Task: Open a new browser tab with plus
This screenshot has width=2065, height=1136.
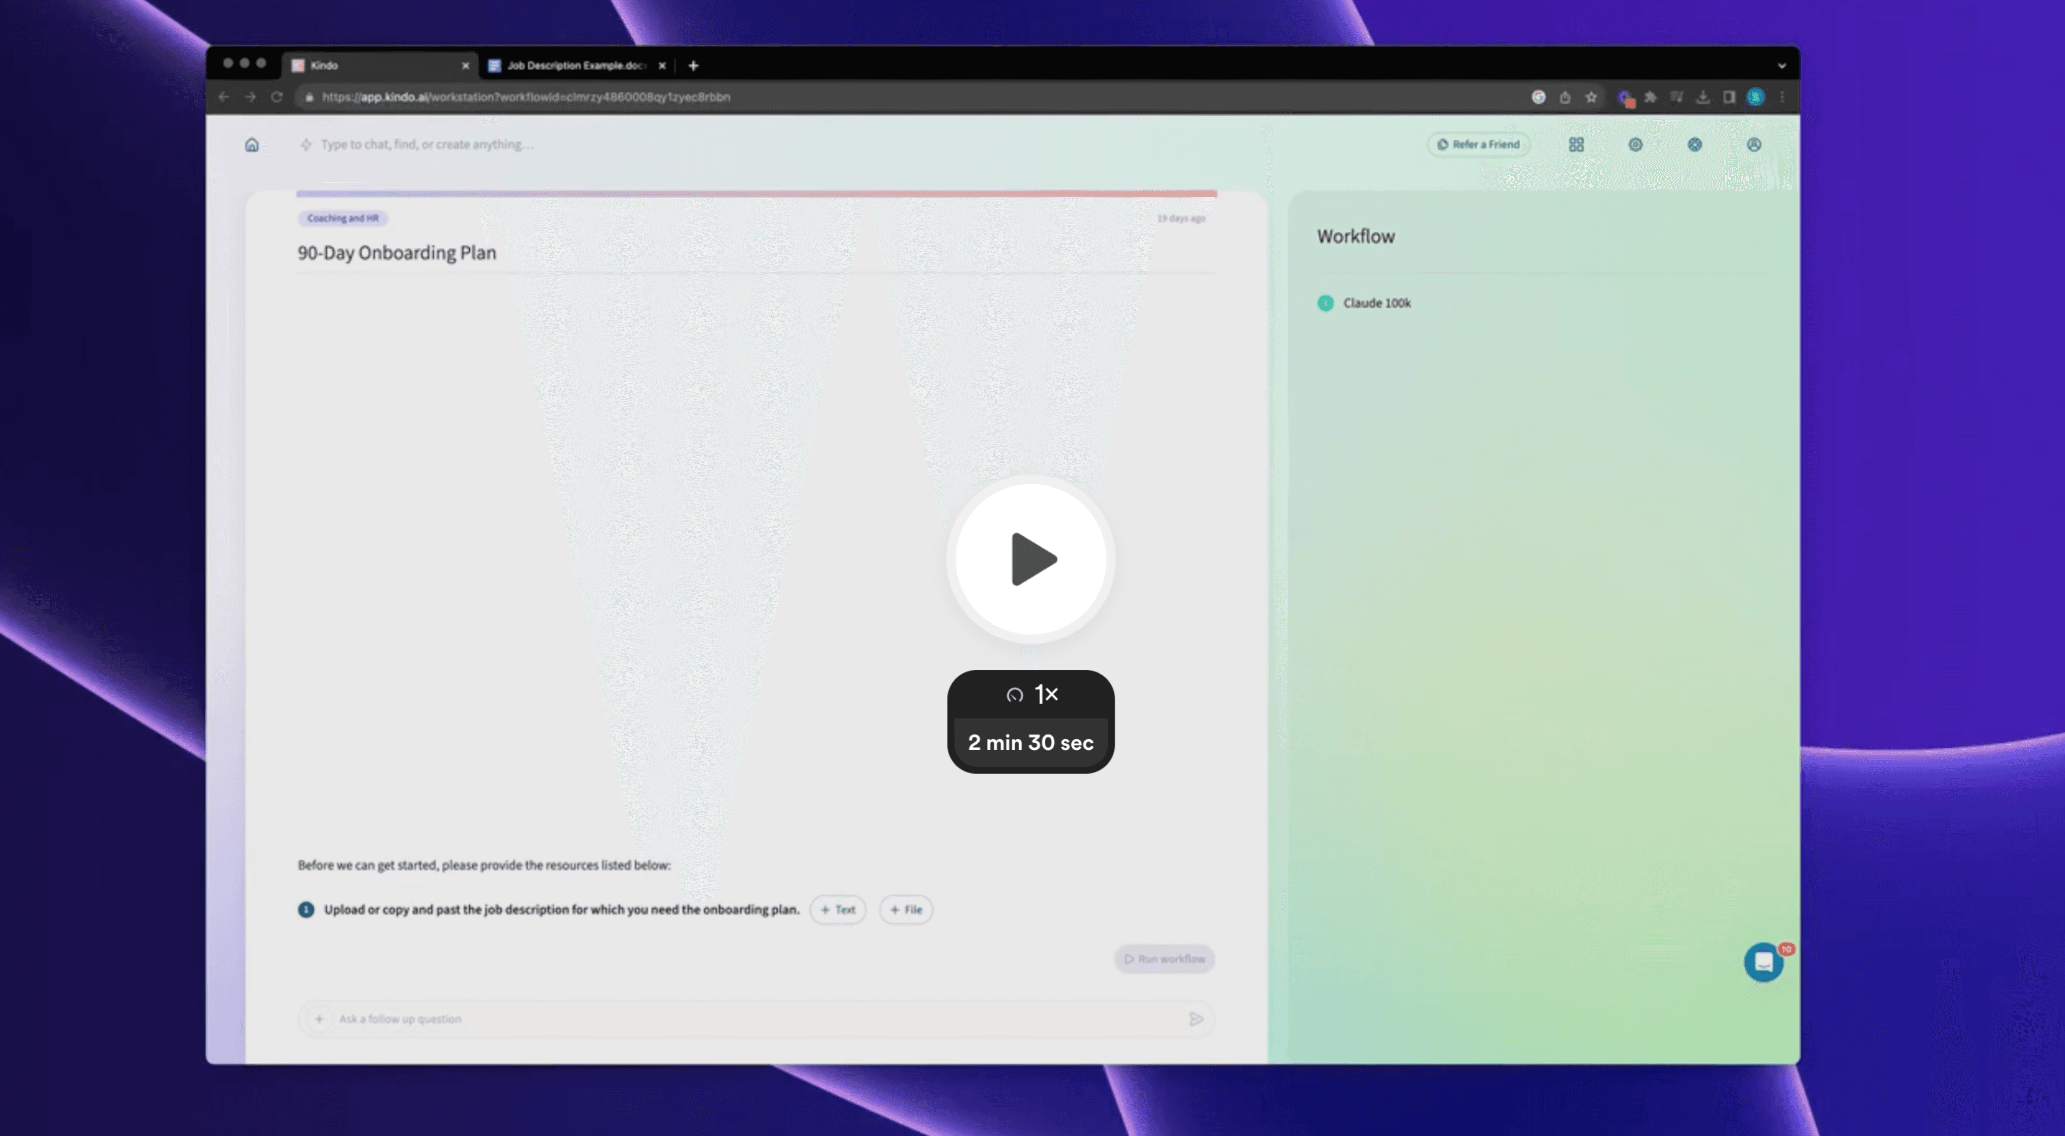Action: [x=693, y=66]
